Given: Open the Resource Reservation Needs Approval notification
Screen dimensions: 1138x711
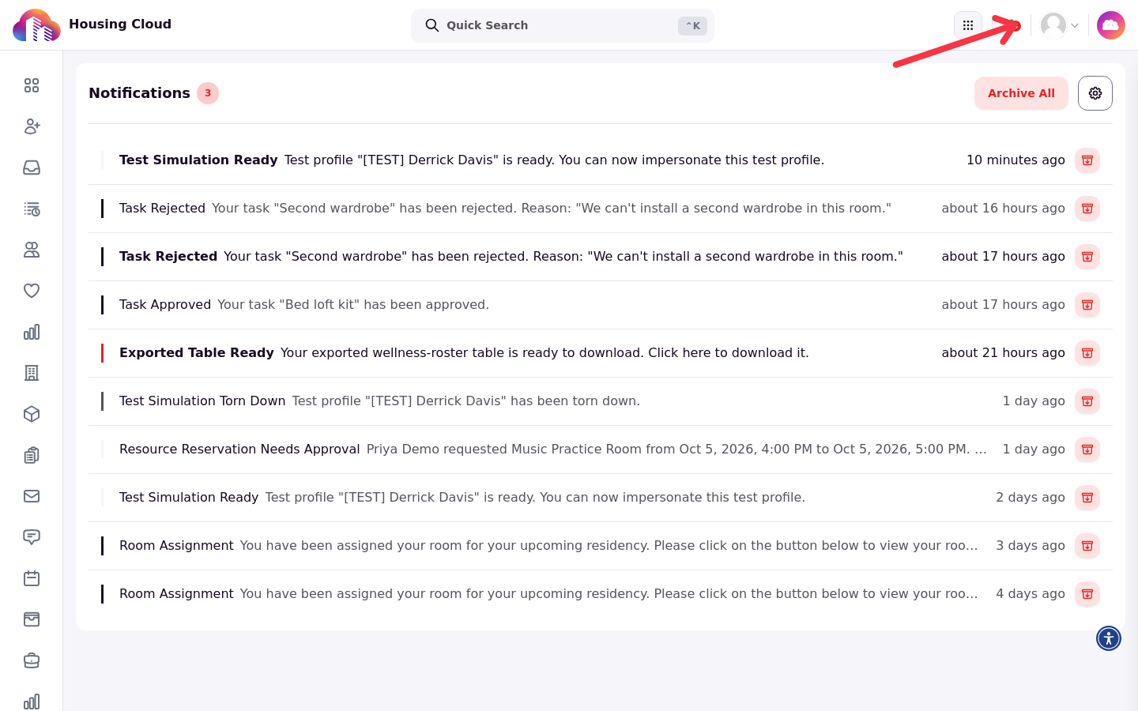Looking at the screenshot, I should point(601,450).
